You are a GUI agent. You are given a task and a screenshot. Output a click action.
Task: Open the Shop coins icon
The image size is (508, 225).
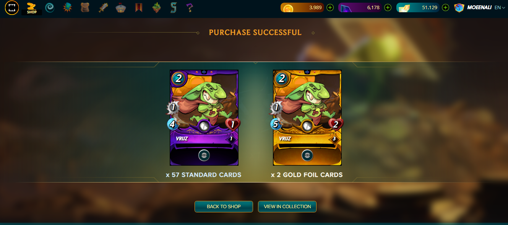point(32,8)
